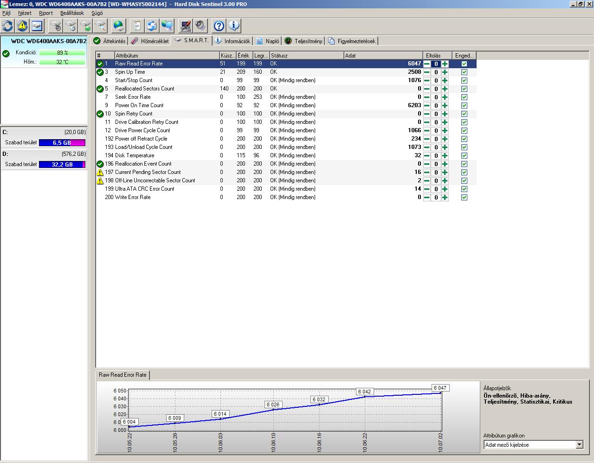Increase offset with plus for Power On Time Count
The width and height of the screenshot is (594, 463).
point(445,106)
